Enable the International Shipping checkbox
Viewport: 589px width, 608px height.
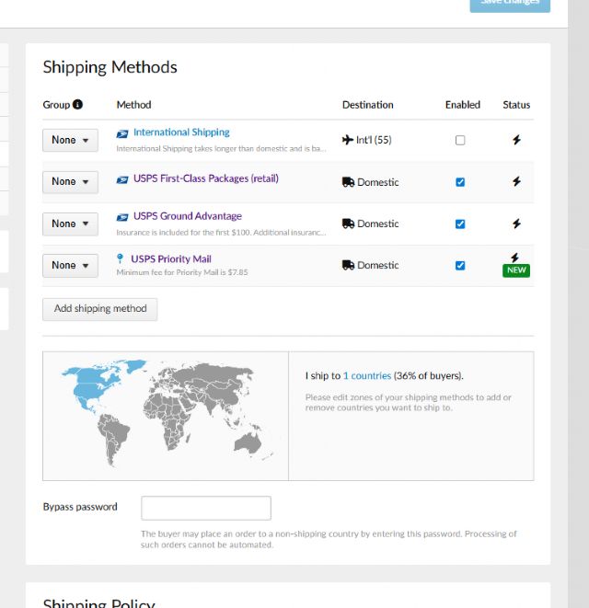(x=460, y=140)
